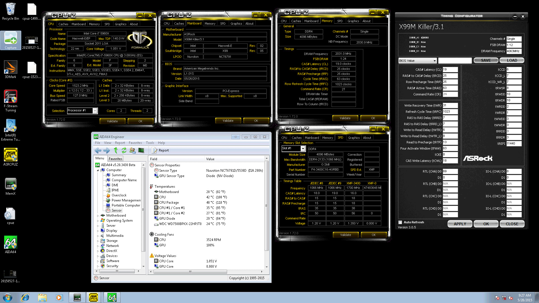Open the Tools menu in AIDA64
Screen dimensions: 539x303
(150, 143)
